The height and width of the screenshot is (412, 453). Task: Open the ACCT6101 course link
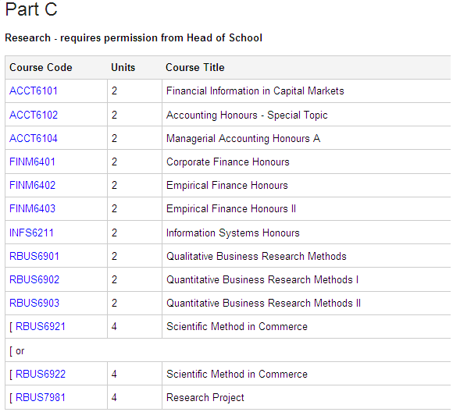pos(34,91)
